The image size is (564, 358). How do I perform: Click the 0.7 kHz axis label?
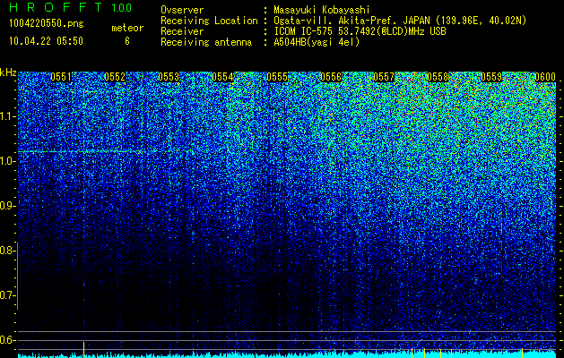tap(6, 295)
